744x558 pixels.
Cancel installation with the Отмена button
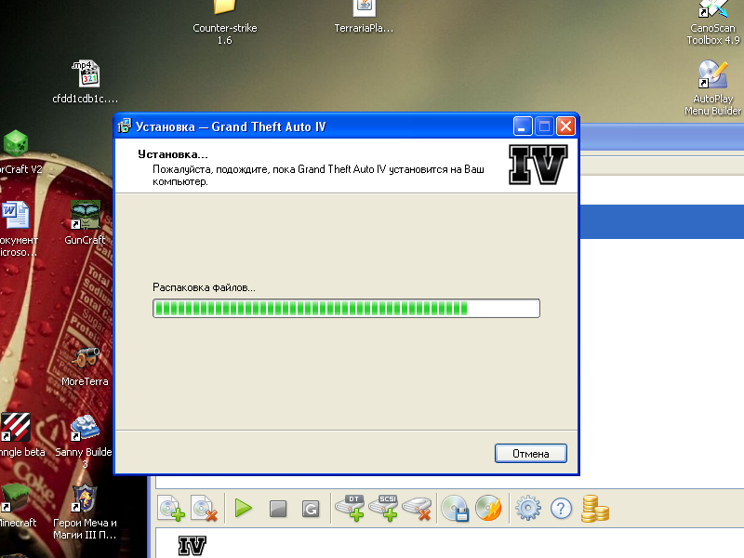[x=530, y=453]
